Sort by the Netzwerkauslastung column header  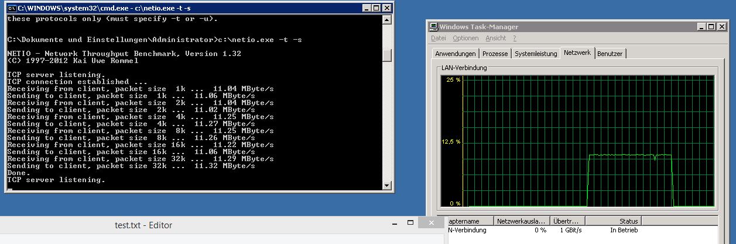coord(522,221)
